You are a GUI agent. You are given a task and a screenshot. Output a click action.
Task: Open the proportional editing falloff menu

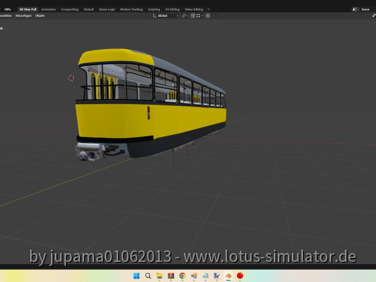click(x=215, y=16)
